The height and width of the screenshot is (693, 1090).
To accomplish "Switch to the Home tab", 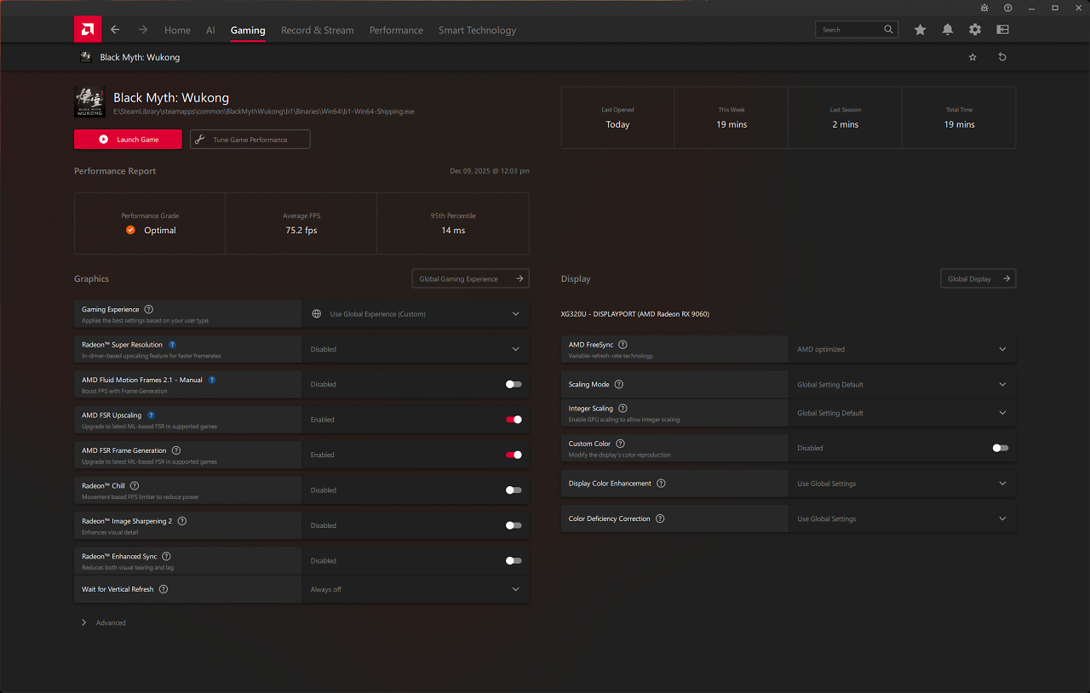I will 177,30.
